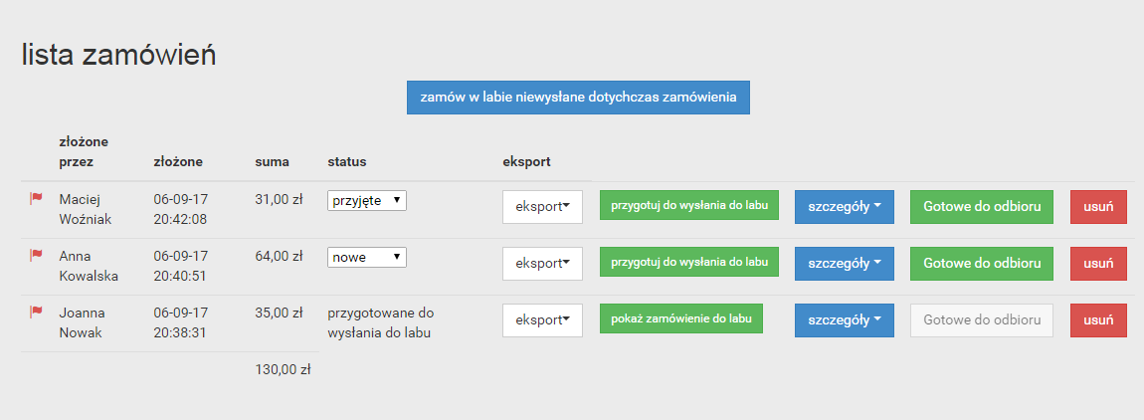This screenshot has width=1144, height=420.
Task: Delete Maciej Woźniak's order with "usuń"
Action: pyautogui.click(x=1098, y=207)
